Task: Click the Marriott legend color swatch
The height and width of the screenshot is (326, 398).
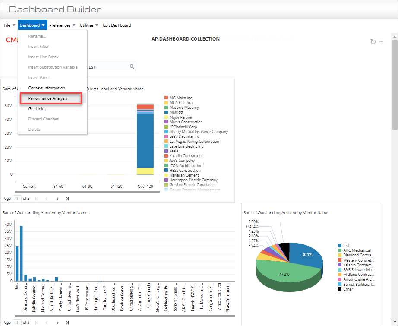Action: [x=166, y=112]
